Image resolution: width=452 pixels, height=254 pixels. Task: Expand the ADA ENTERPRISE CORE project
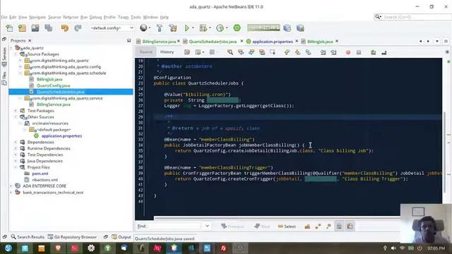coord(11,186)
